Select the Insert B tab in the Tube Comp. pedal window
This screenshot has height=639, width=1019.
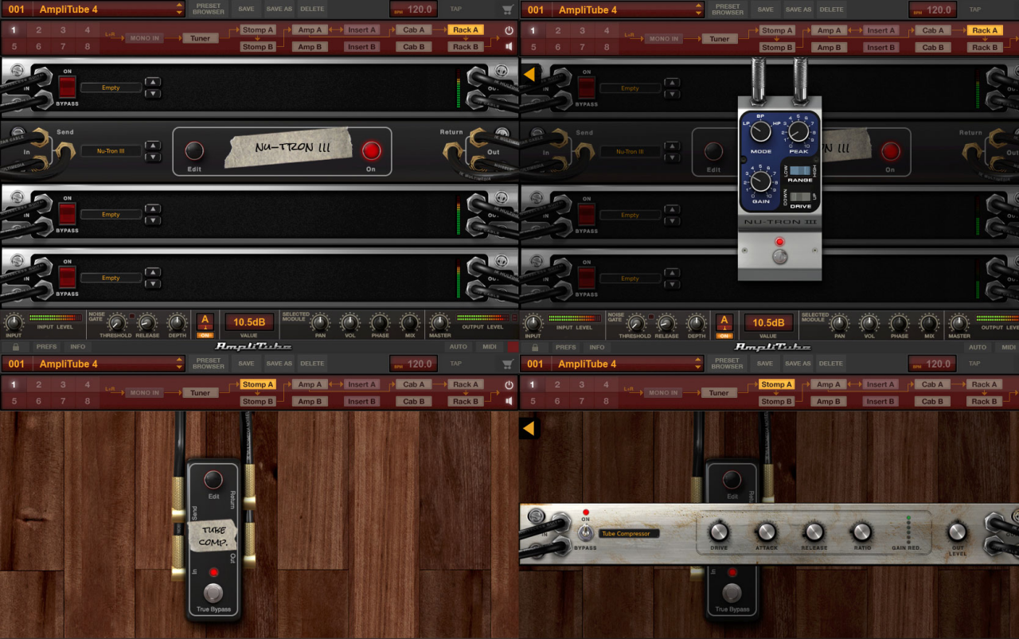point(361,401)
